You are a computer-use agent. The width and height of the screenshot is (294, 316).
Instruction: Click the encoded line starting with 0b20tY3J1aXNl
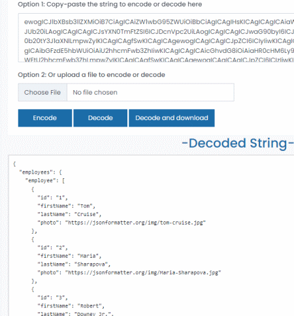point(159,41)
